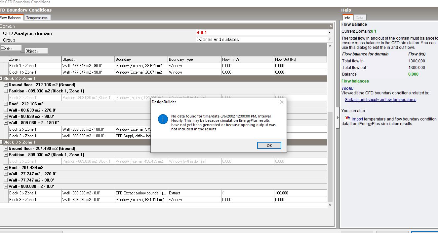Screen dimensions: 438x233
Task: Click the green Balance value 0.000
Action: tap(413, 74)
